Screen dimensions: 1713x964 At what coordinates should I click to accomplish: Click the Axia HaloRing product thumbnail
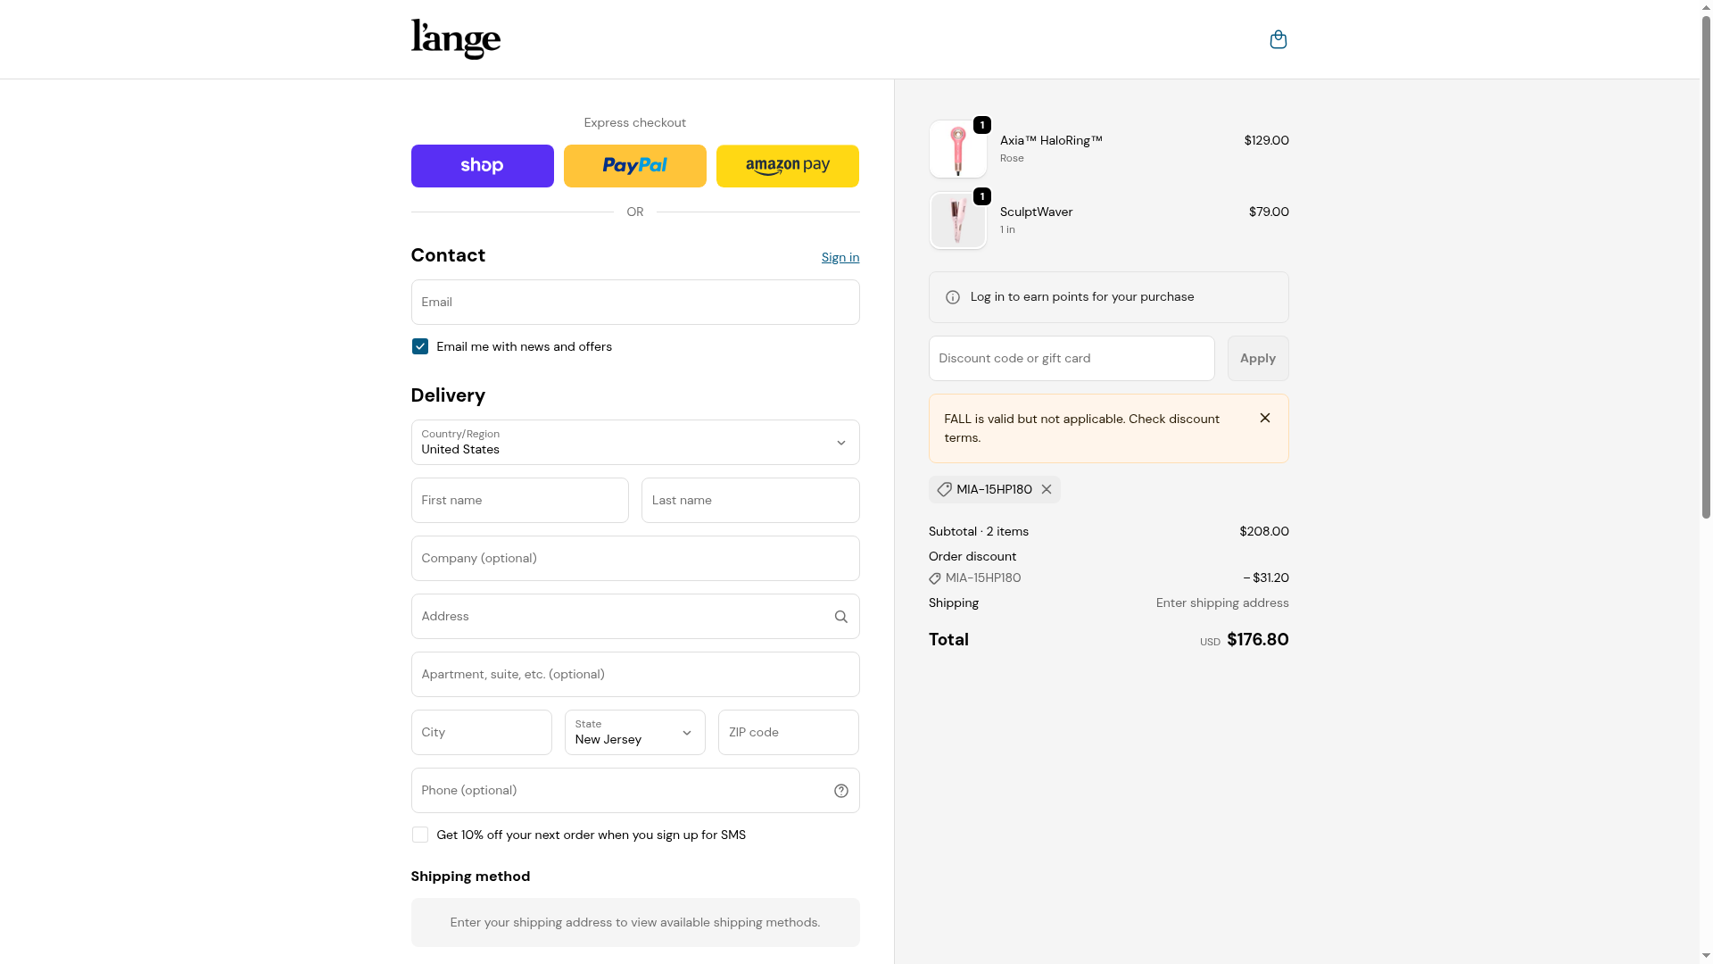pyautogui.click(x=957, y=149)
